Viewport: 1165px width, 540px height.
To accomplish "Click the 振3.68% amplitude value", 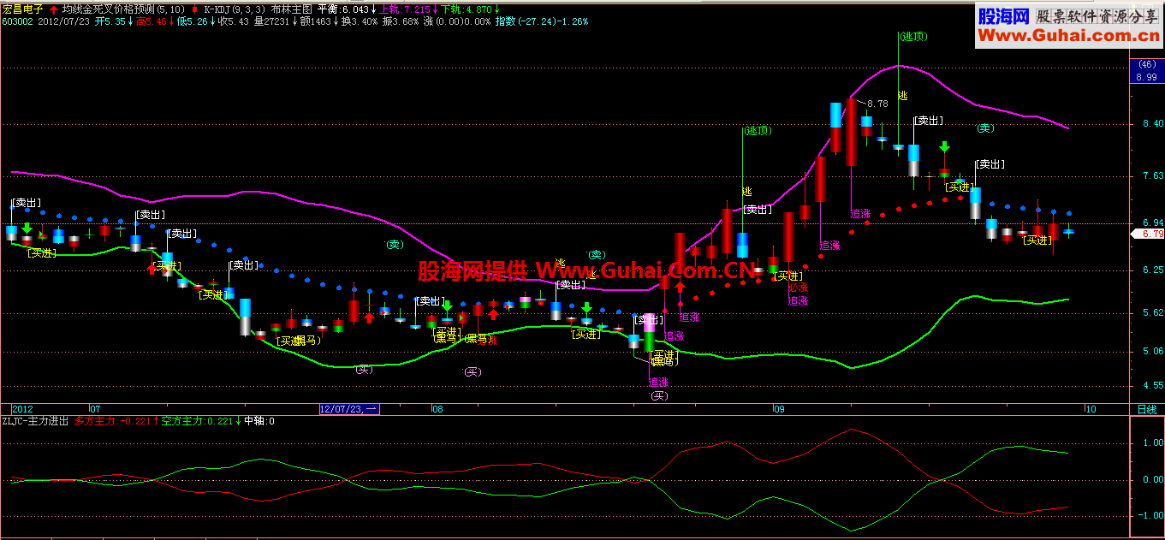I will click(x=400, y=21).
